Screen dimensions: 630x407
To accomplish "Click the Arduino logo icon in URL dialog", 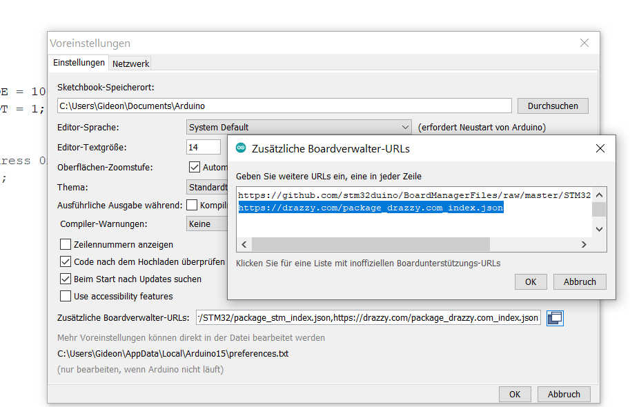I will [x=241, y=148].
